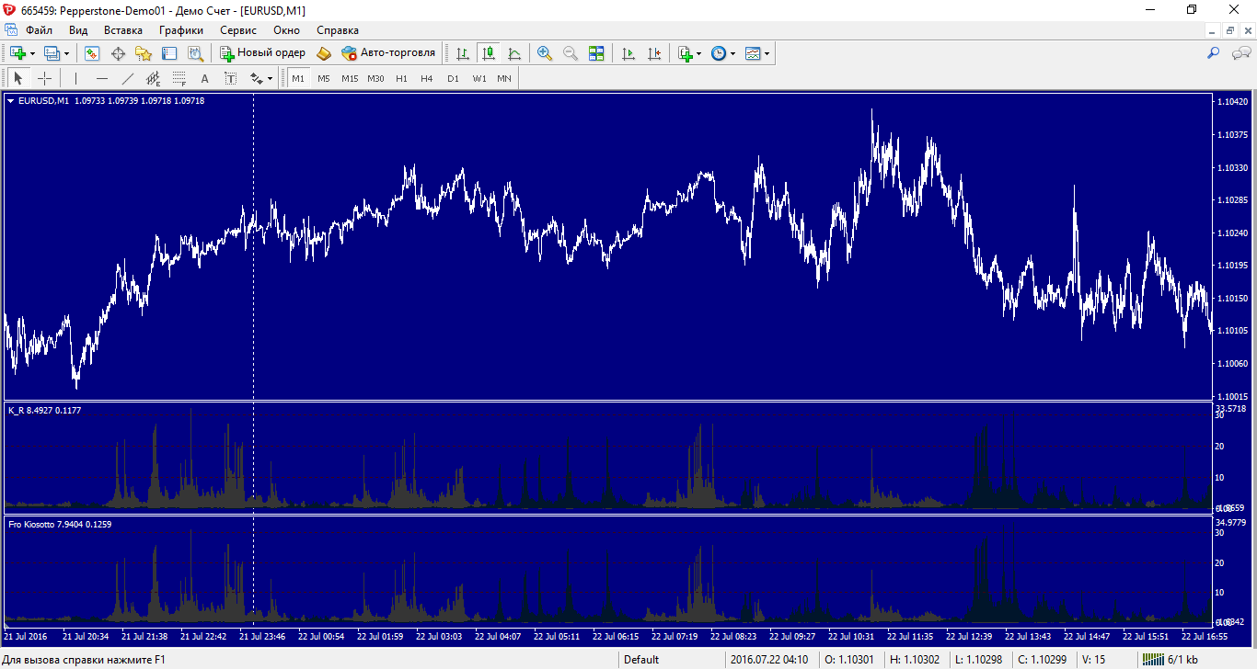Launch MetaEditor via the yellow book icon
The width and height of the screenshot is (1257, 669).
pyautogui.click(x=324, y=53)
